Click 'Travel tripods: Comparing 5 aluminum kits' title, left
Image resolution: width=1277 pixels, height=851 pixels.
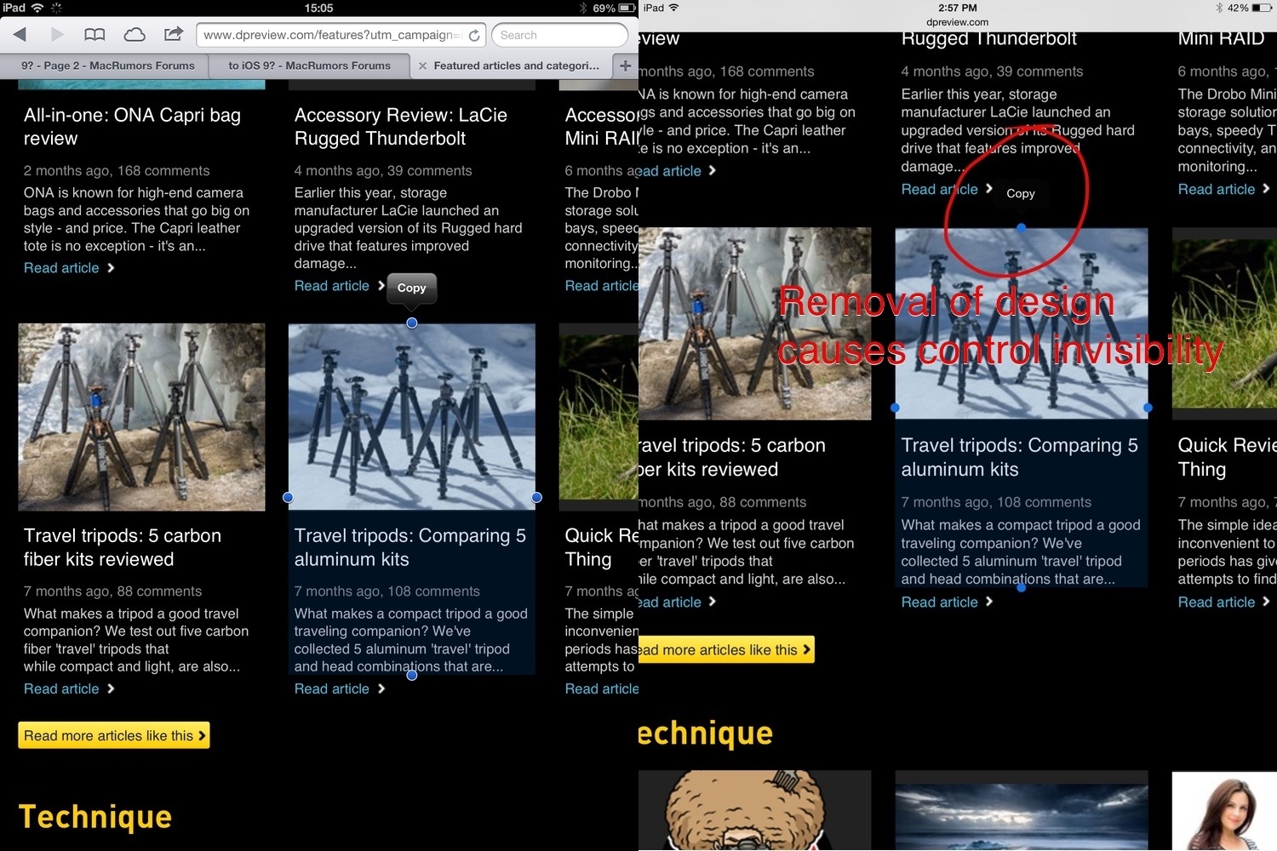[x=410, y=547]
